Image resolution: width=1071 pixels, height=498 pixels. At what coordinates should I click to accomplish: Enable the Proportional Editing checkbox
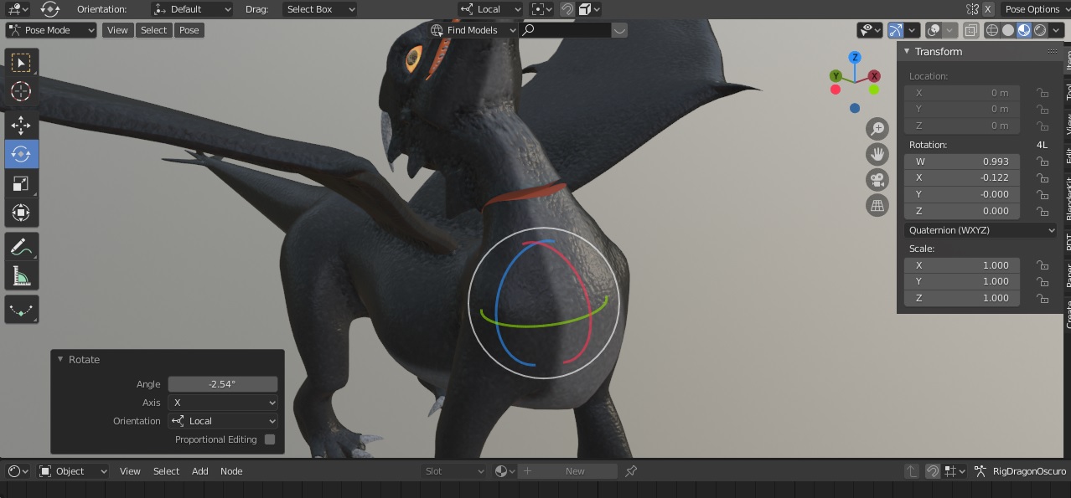(x=270, y=439)
